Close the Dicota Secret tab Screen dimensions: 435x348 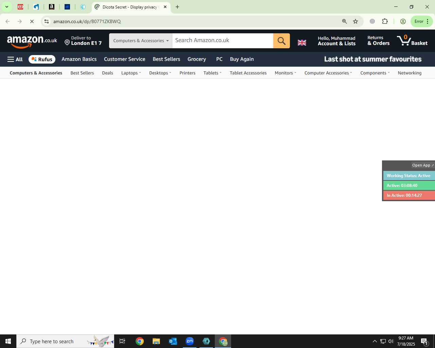coord(165,7)
